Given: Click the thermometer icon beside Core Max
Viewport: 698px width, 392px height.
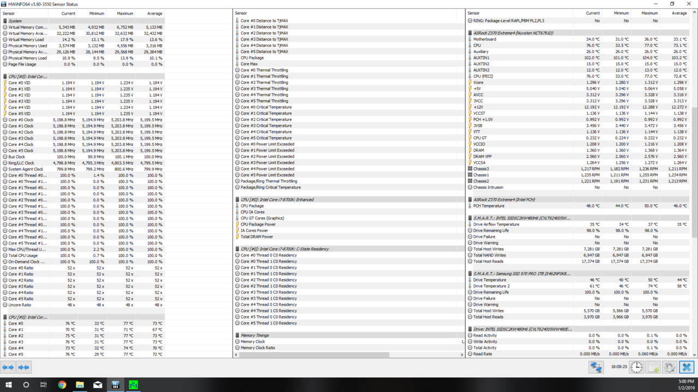Looking at the screenshot, I should coord(237,64).
